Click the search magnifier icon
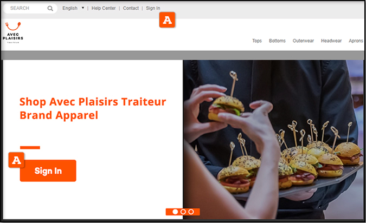This screenshot has width=366, height=223. (50, 8)
